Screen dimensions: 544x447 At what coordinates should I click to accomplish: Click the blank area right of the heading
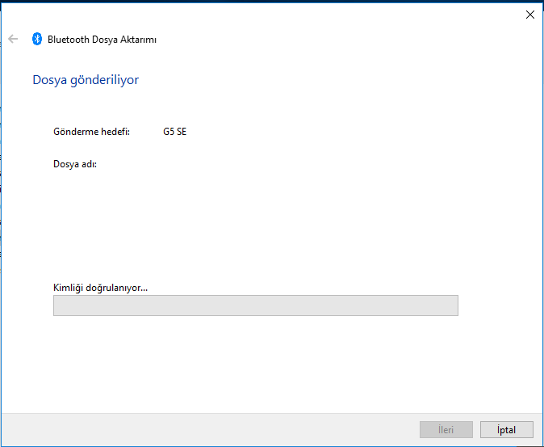point(323,80)
